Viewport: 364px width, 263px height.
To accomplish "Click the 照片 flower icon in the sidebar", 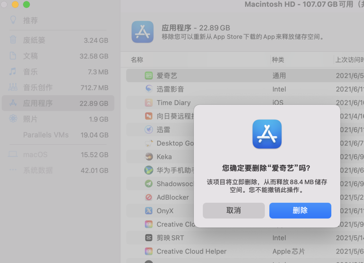I will click(x=13, y=119).
